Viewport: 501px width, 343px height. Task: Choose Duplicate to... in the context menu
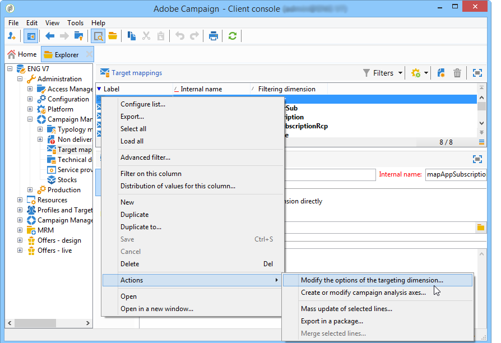click(x=141, y=227)
